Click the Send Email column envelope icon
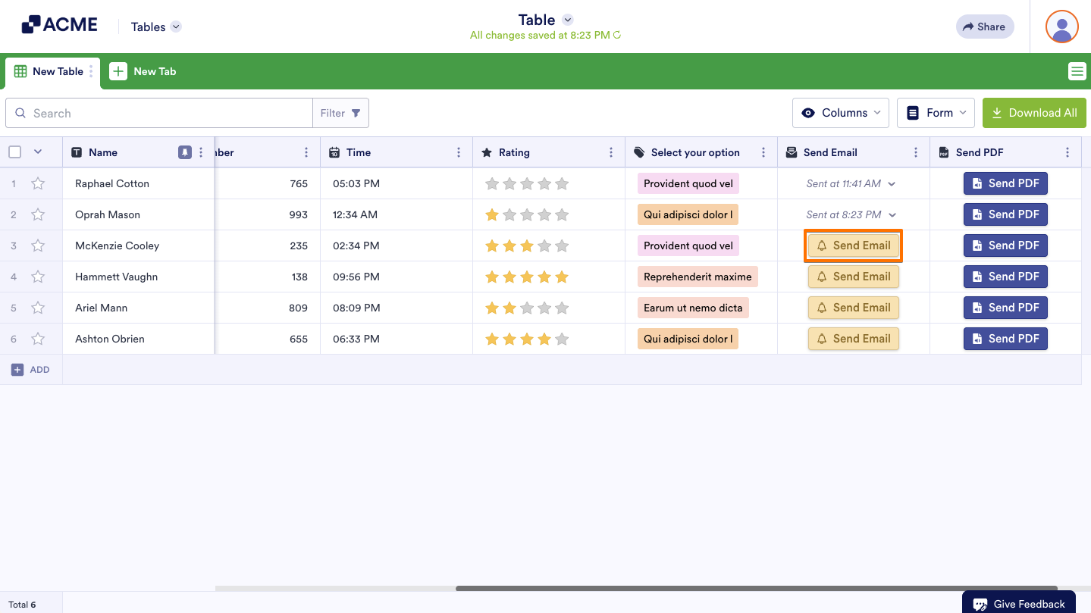The height and width of the screenshot is (613, 1091). (x=792, y=152)
